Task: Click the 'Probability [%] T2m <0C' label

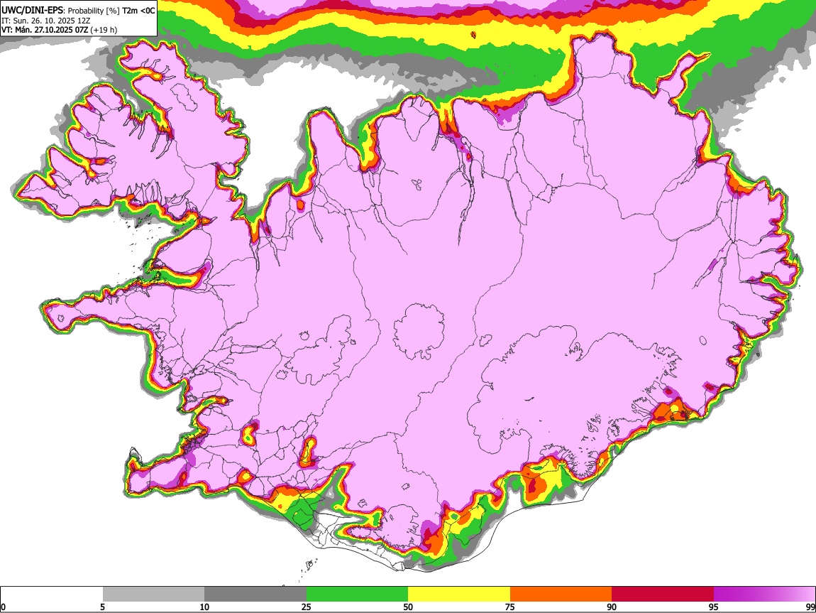Action: [x=111, y=11]
